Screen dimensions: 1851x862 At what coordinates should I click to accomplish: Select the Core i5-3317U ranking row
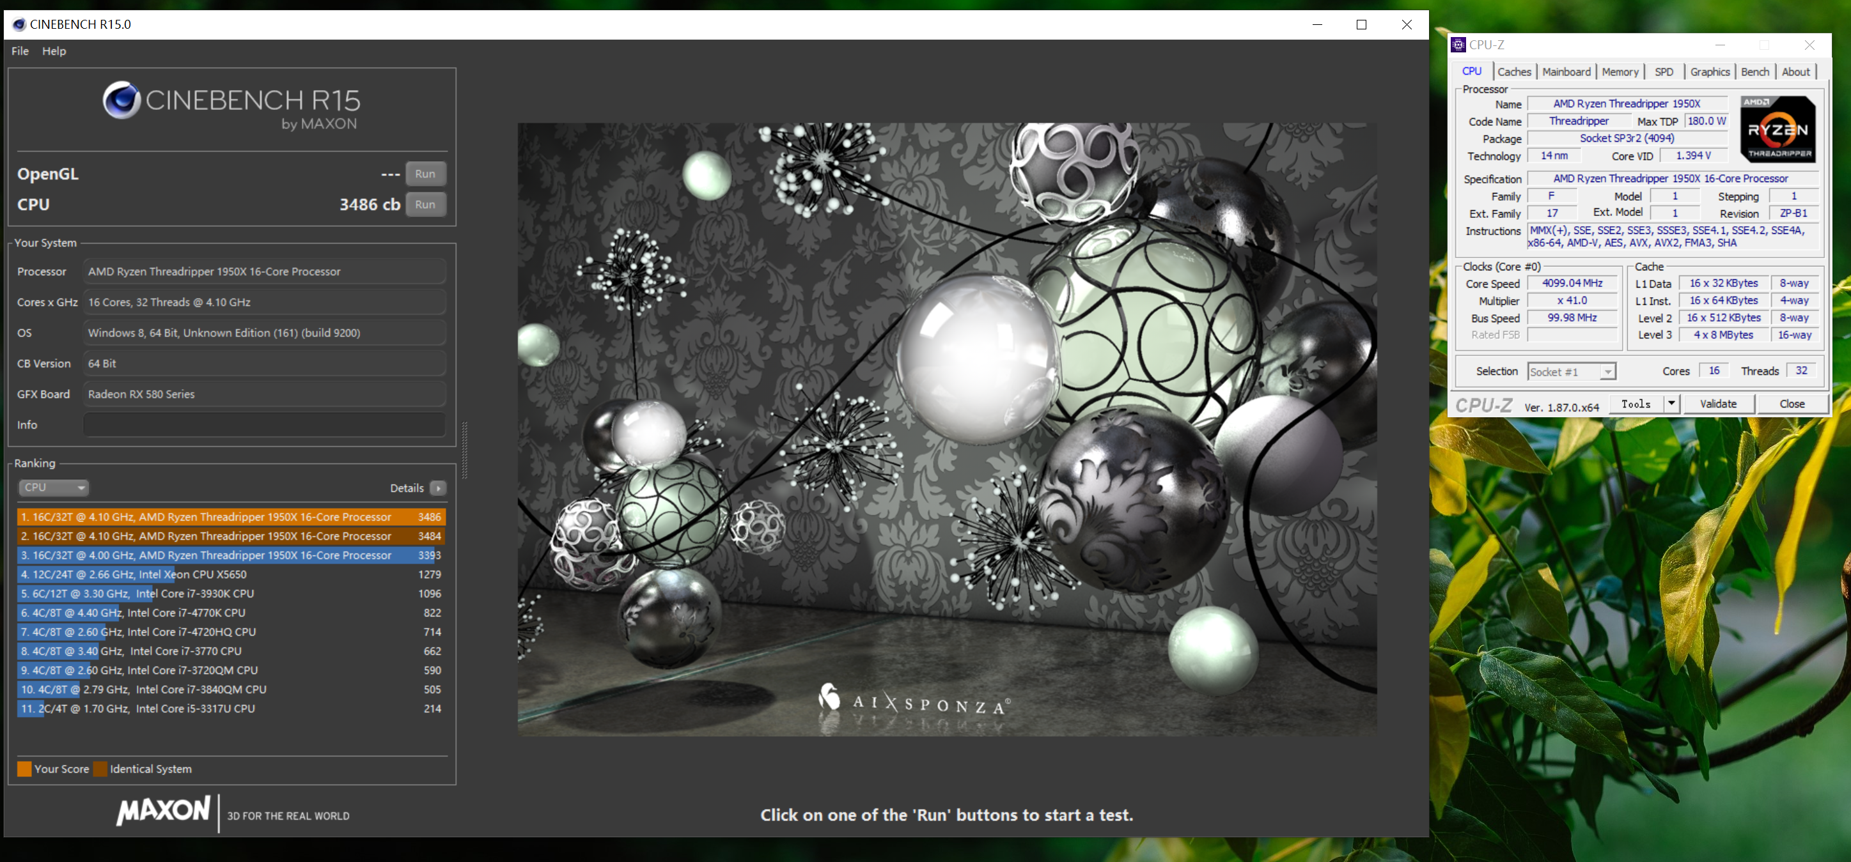pos(231,709)
